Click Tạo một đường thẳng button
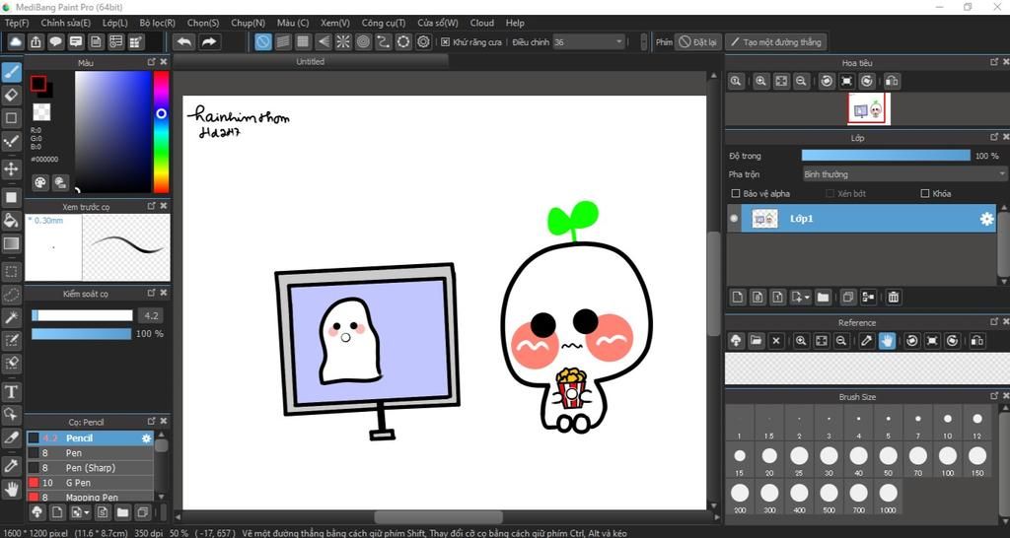 (775, 42)
